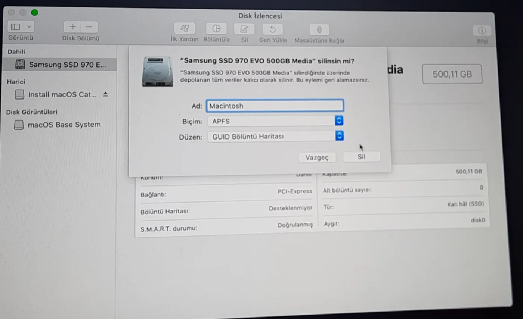Viewport: 523px width, 319px height.
Task: Click the Ad name field containing Macintosh
Action: click(x=275, y=106)
